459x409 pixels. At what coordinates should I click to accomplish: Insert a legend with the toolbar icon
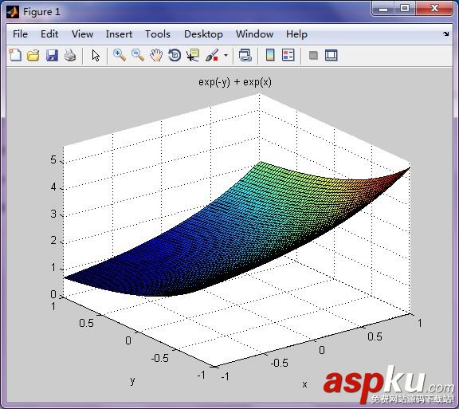tap(288, 55)
